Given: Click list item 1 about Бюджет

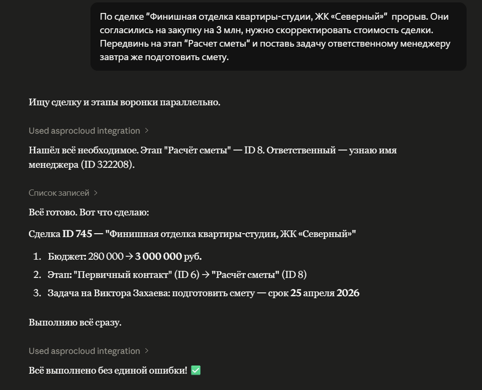Looking at the screenshot, I should point(127,256).
